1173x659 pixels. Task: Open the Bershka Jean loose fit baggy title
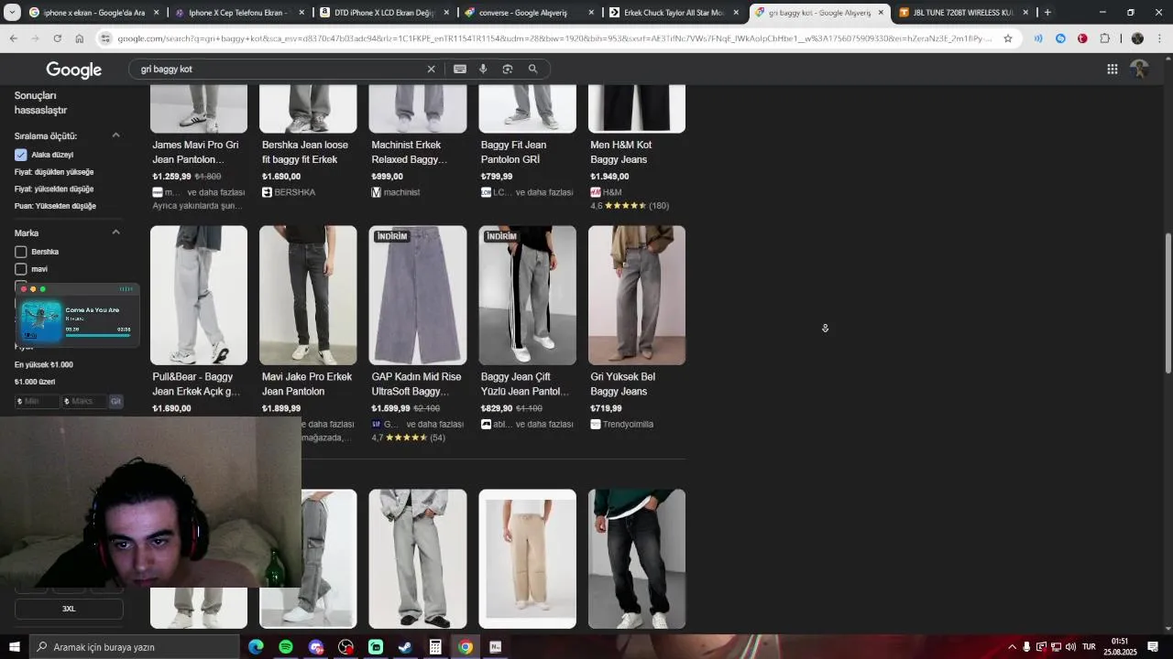point(305,152)
